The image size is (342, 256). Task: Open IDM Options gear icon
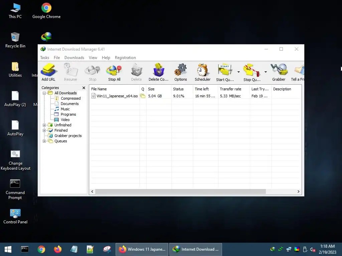181,72
